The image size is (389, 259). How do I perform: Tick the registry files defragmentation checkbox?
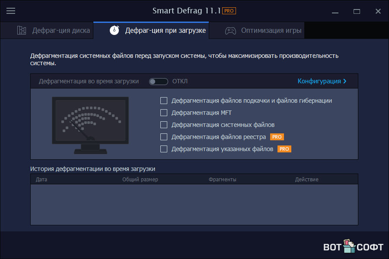pyautogui.click(x=164, y=137)
